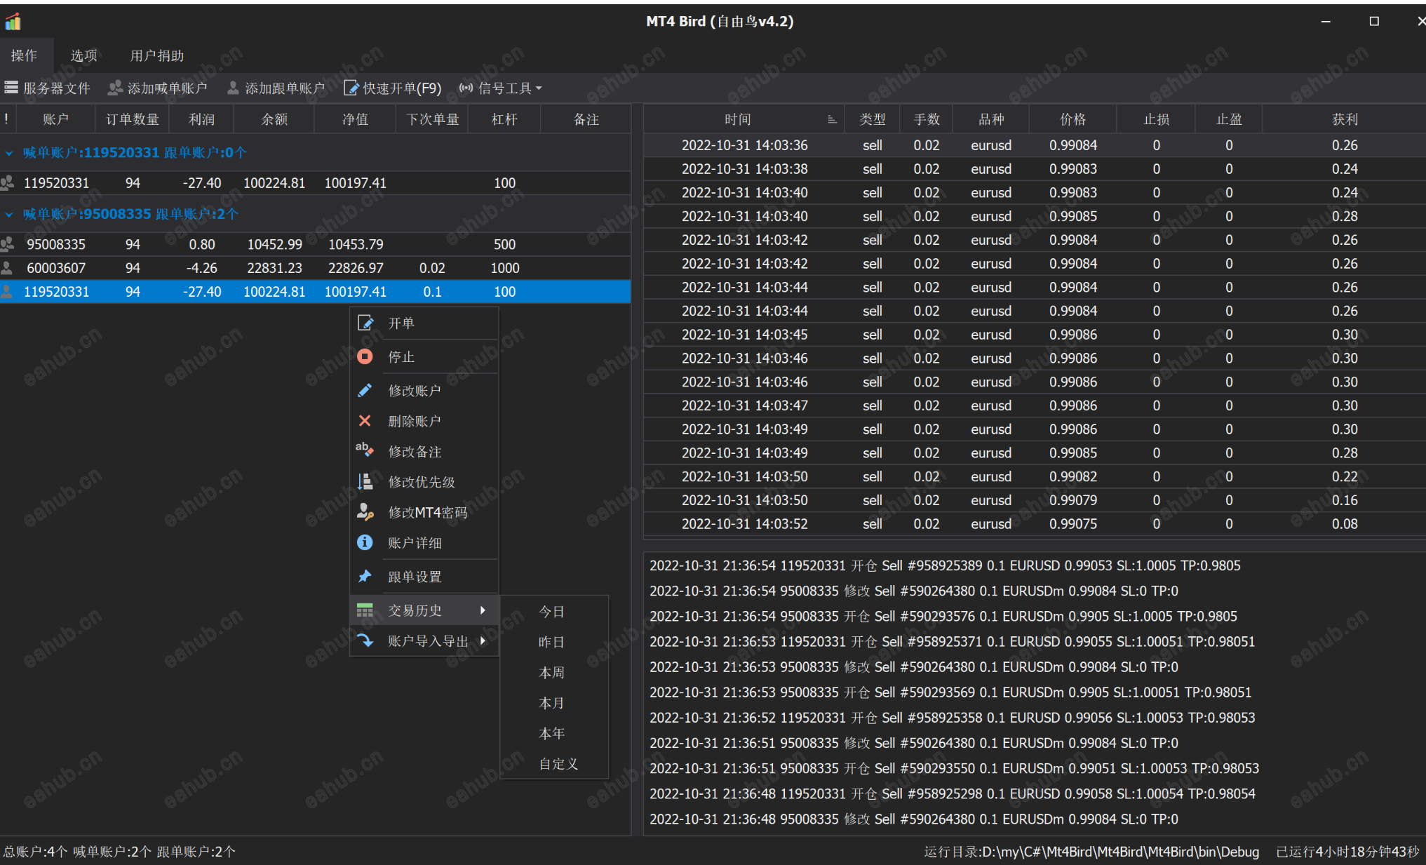This screenshot has width=1426, height=865.
Task: Choose 自定义 in the history submenu
Action: point(558,763)
